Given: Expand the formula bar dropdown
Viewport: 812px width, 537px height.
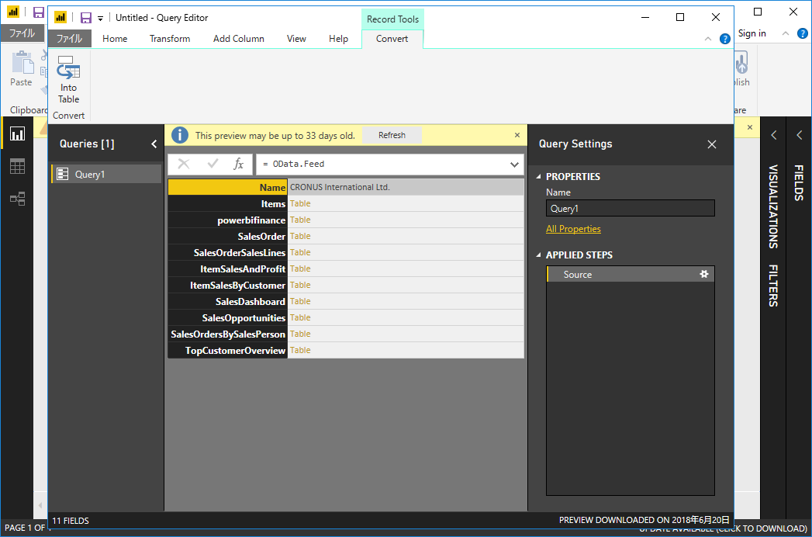Looking at the screenshot, I should coord(514,165).
